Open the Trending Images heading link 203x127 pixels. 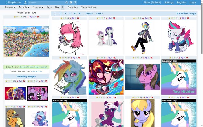26,76
